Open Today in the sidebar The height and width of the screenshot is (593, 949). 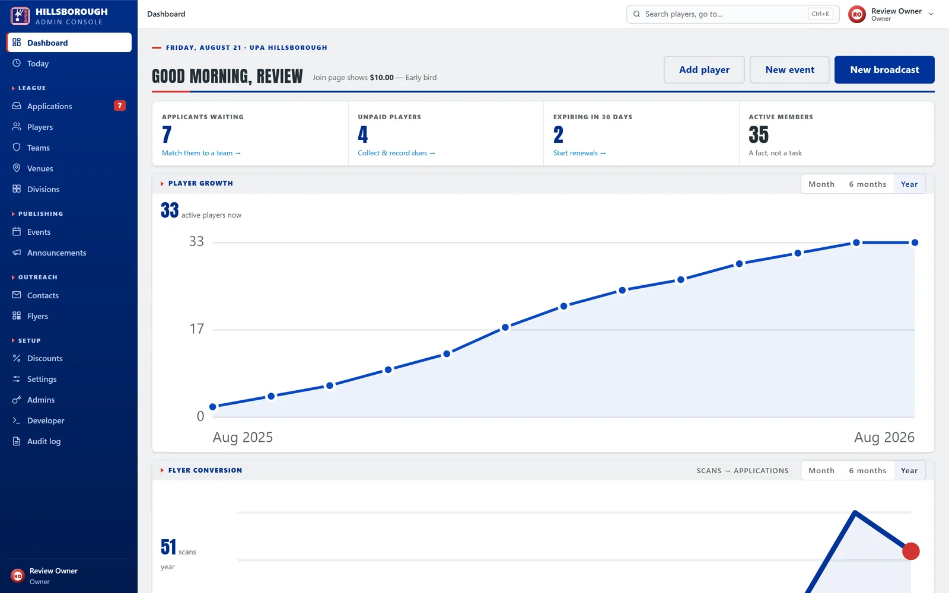(x=69, y=63)
